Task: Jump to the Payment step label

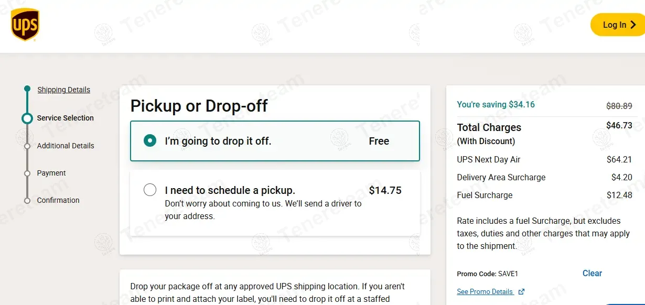Action: coord(51,173)
